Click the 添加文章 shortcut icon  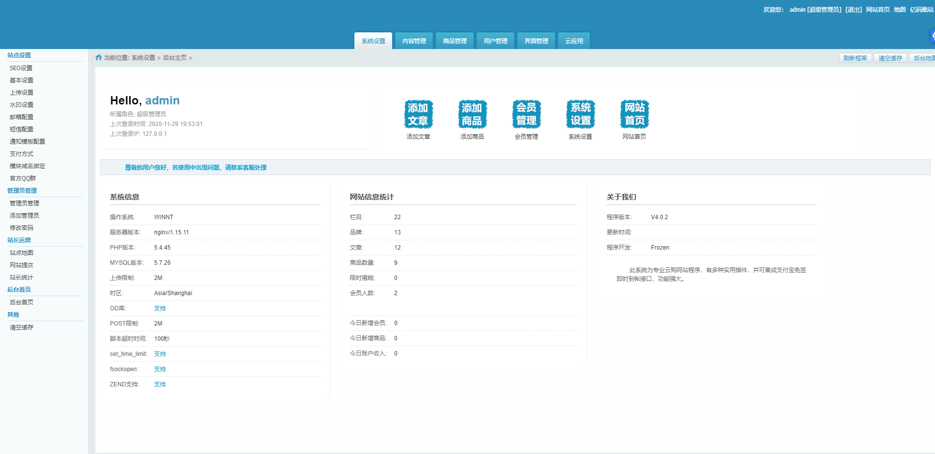418,114
